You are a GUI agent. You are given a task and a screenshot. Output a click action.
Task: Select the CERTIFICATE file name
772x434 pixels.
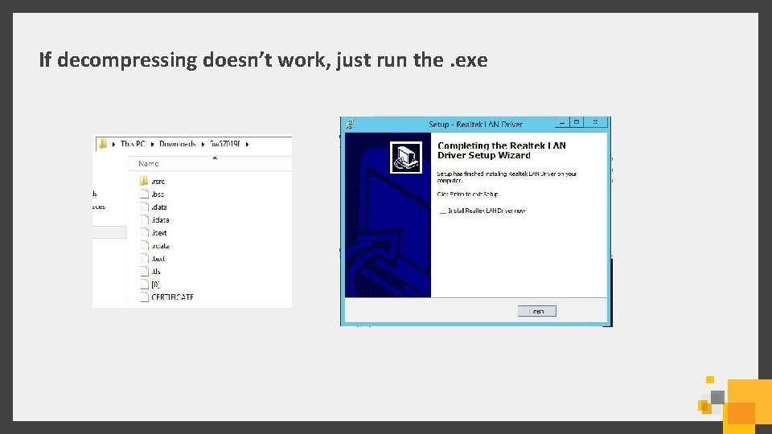(172, 297)
